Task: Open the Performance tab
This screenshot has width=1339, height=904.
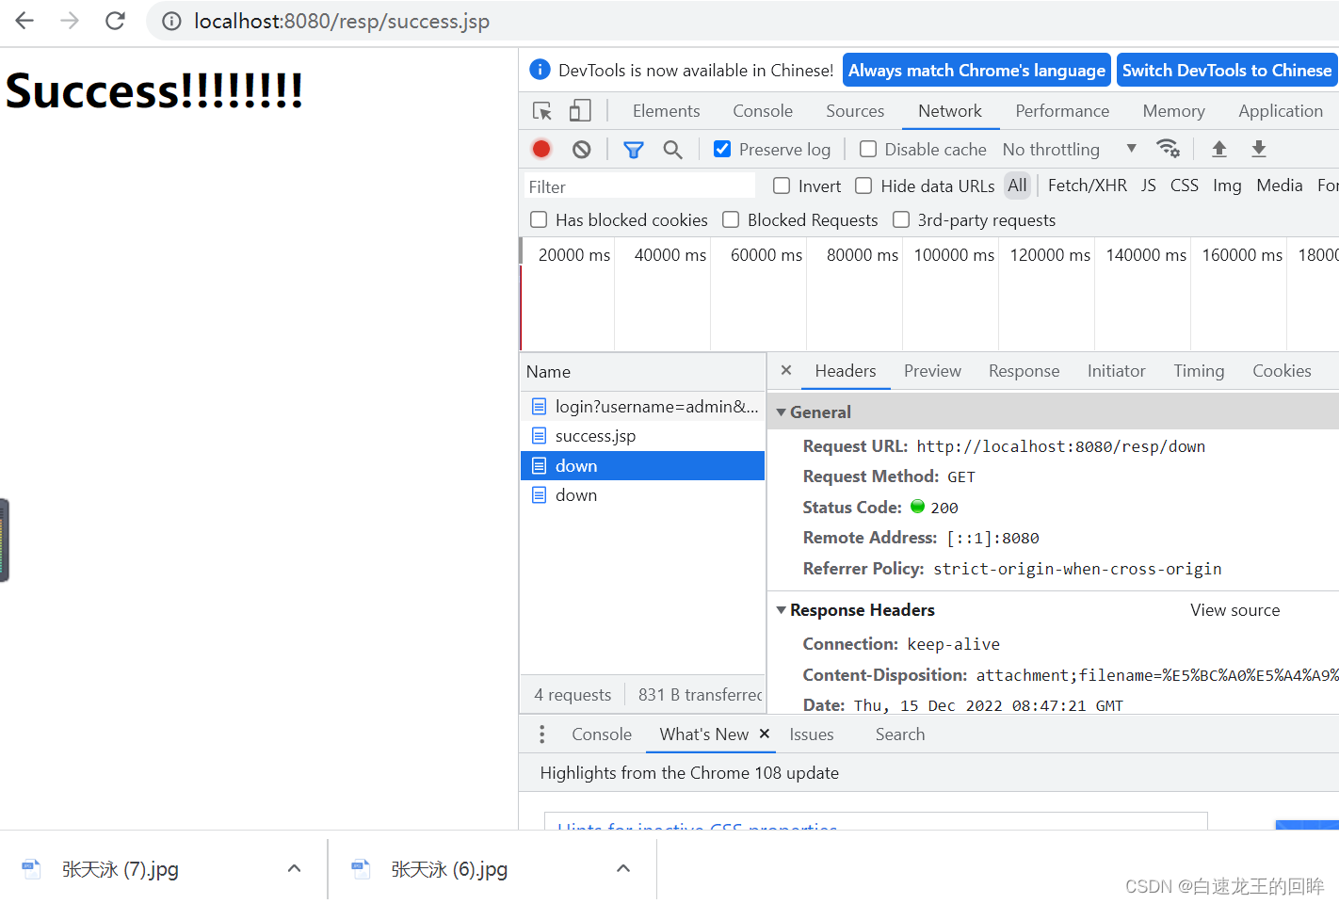Action: (x=1062, y=111)
